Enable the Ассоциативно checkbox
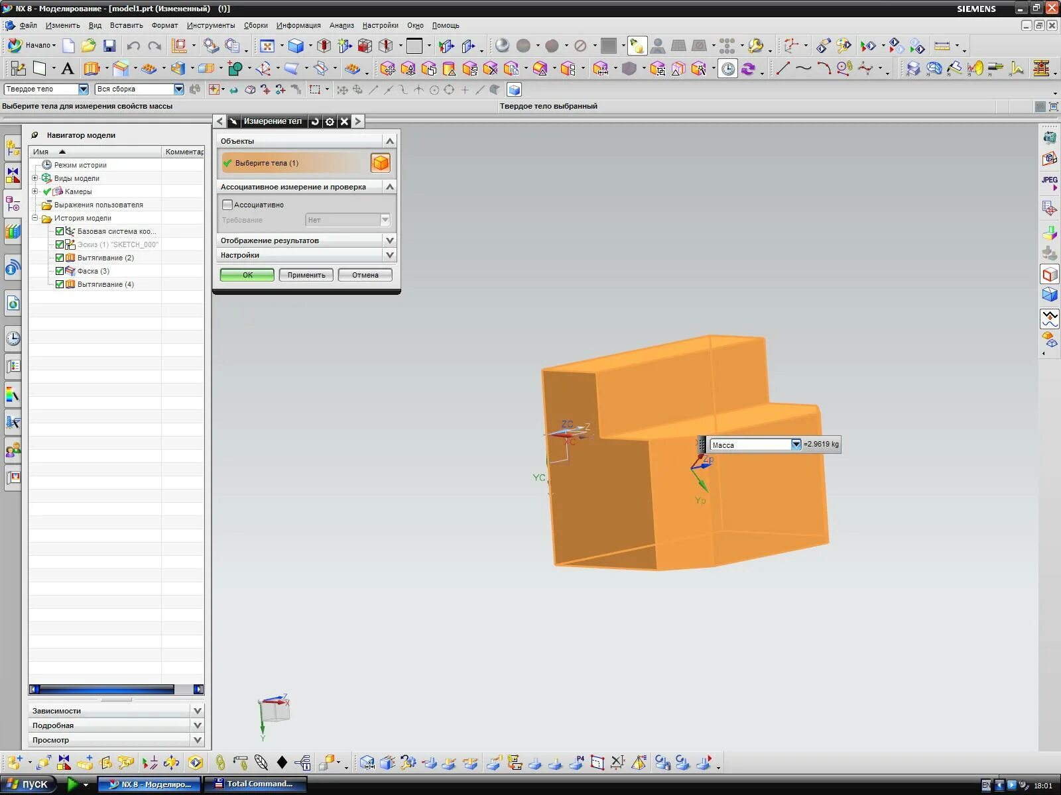The height and width of the screenshot is (795, 1061). (x=227, y=205)
